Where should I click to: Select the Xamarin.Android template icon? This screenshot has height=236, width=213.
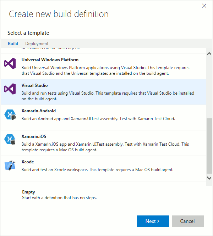coord(10,115)
